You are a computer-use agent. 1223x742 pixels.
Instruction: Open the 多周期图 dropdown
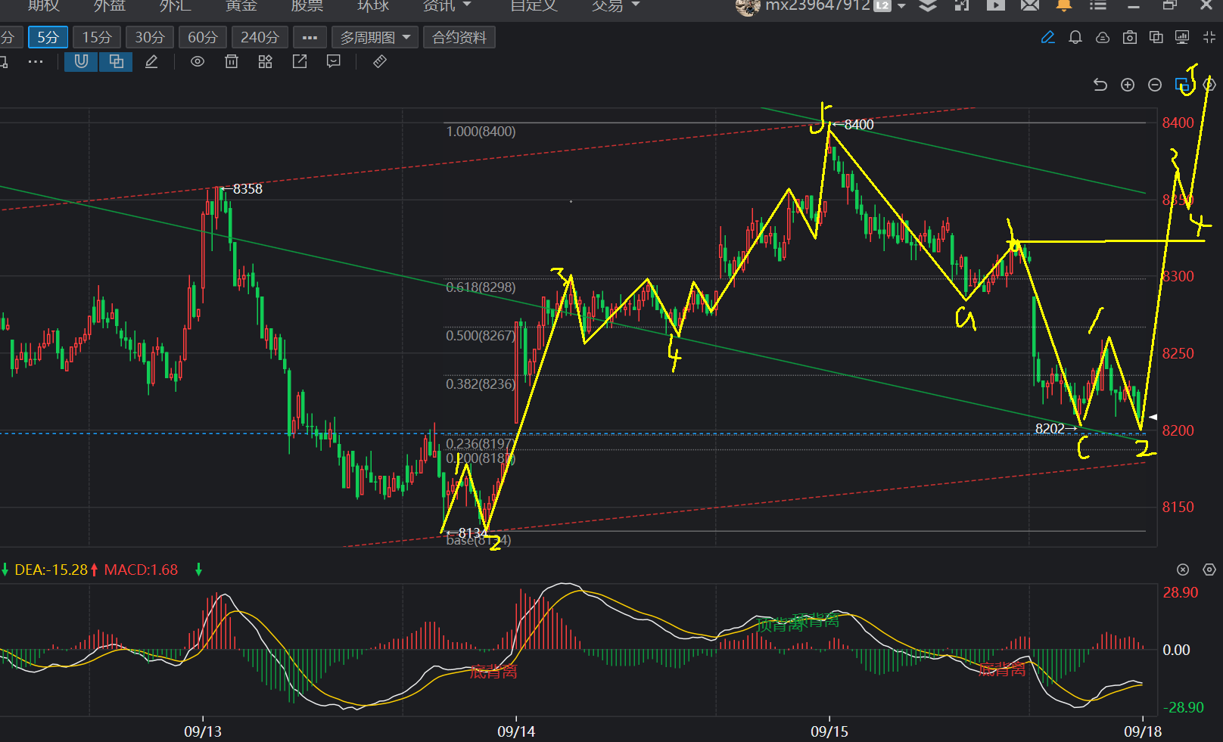coord(375,37)
